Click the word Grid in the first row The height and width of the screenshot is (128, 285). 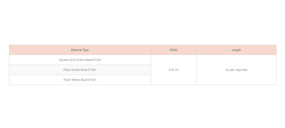[72, 60]
